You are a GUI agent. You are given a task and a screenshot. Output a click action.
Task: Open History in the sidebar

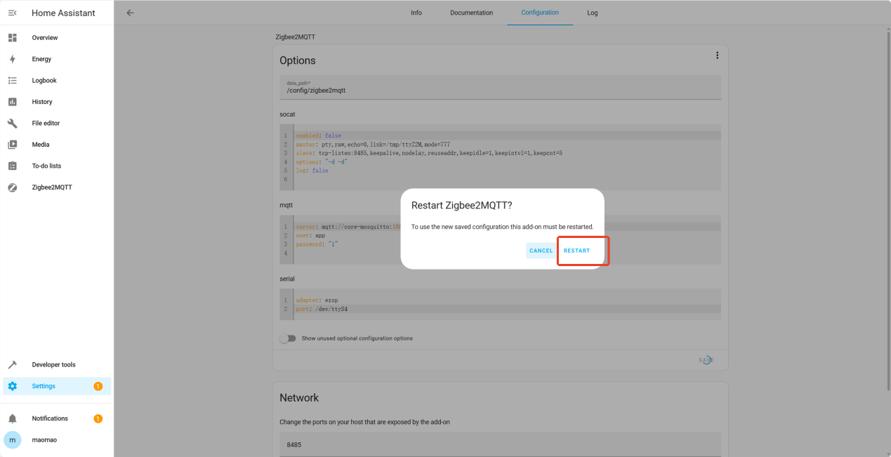57,102
